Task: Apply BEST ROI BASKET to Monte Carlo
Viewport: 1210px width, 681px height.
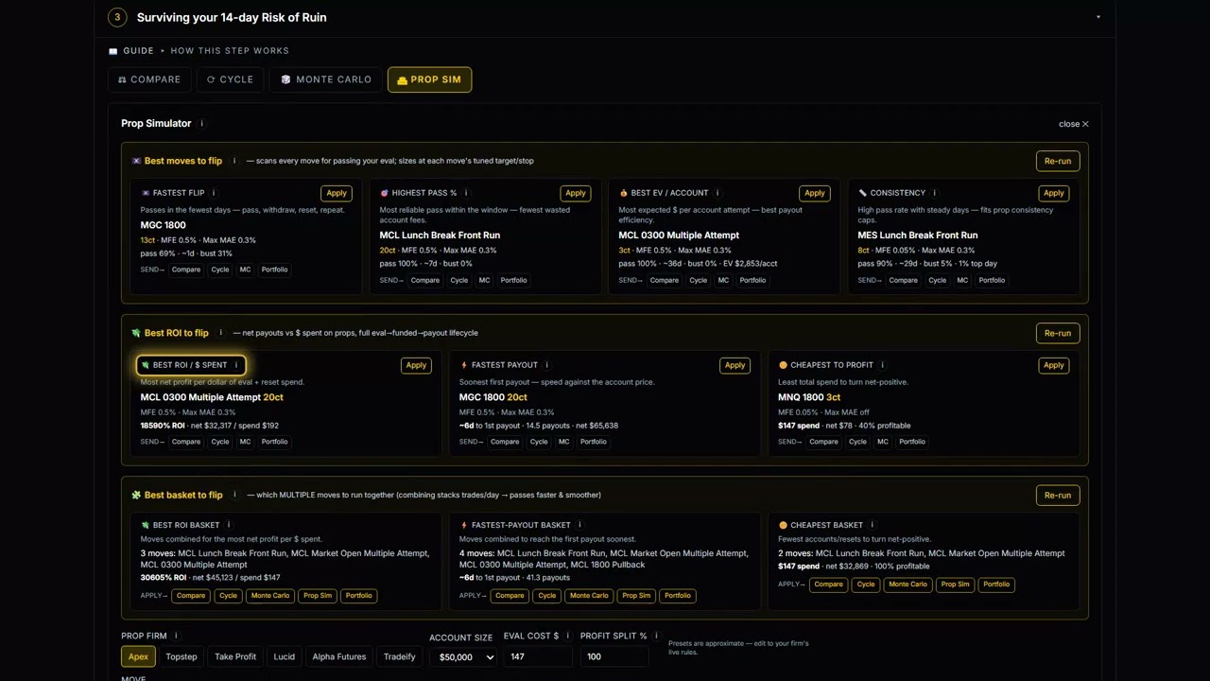Action: [x=269, y=596]
